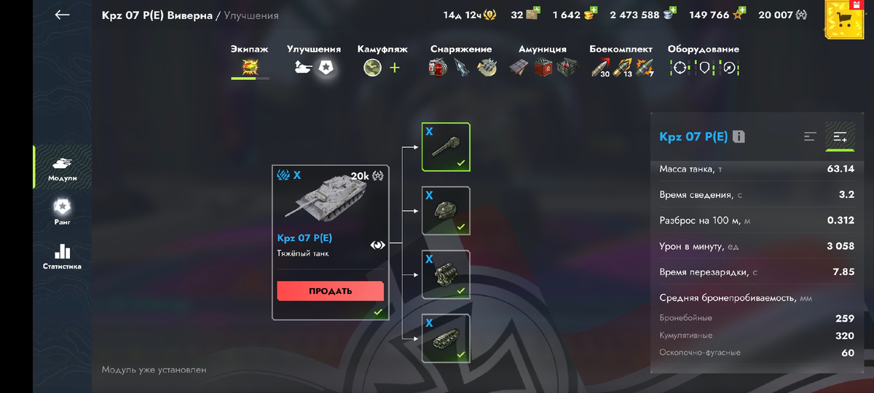Switch to the compact stats list view
874x393 pixels.
tap(810, 137)
